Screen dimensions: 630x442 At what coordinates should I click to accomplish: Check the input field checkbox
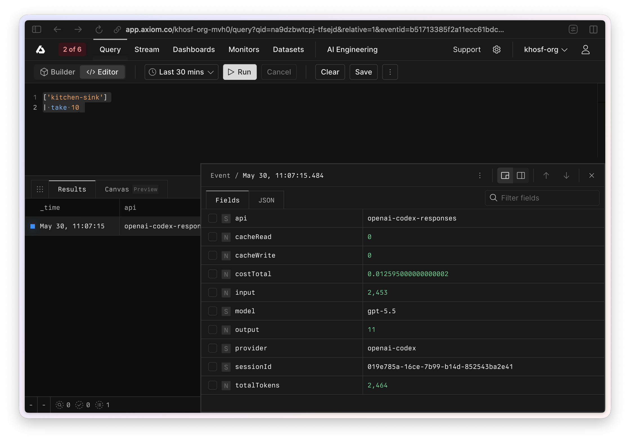pos(213,292)
